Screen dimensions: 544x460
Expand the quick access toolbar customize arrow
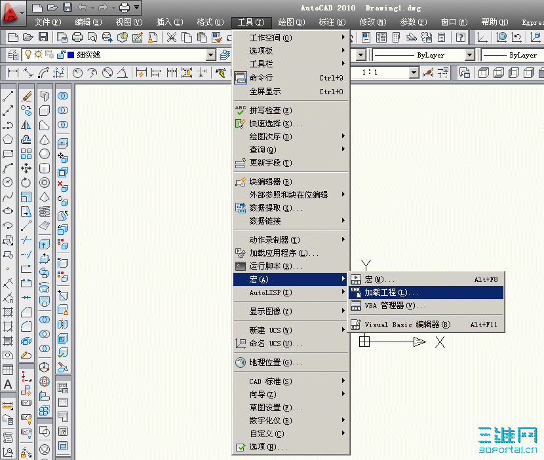[x=137, y=7]
